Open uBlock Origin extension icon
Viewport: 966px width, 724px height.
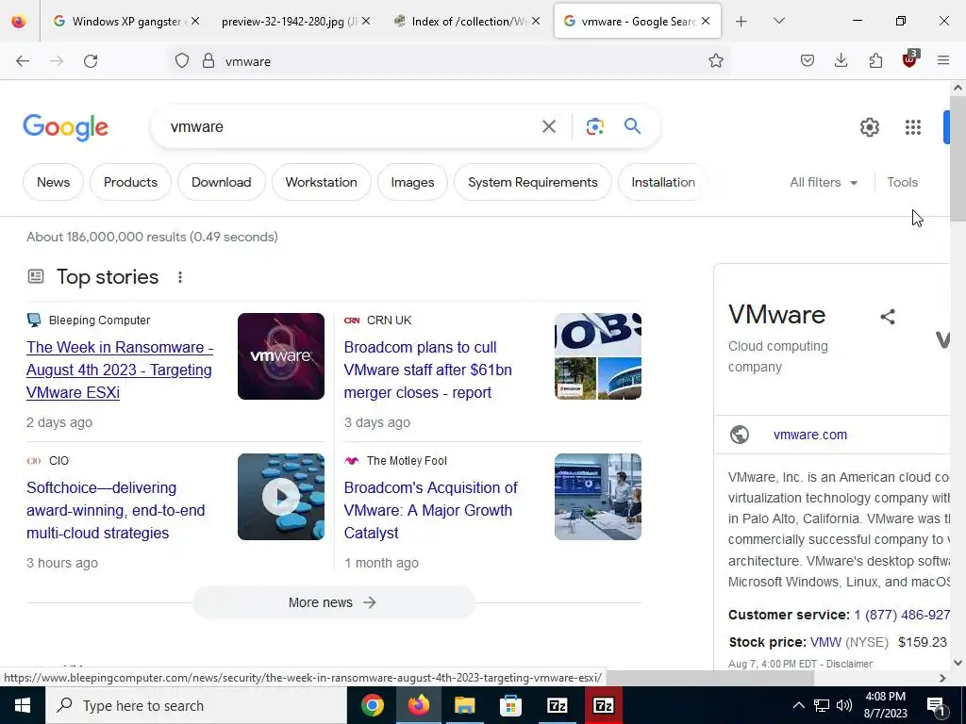910,59
